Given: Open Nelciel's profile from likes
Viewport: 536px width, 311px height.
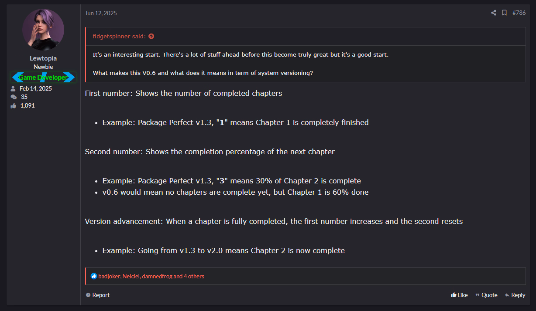Looking at the screenshot, I should click(131, 276).
